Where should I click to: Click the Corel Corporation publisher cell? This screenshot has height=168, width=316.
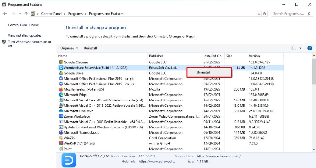(x=162, y=138)
